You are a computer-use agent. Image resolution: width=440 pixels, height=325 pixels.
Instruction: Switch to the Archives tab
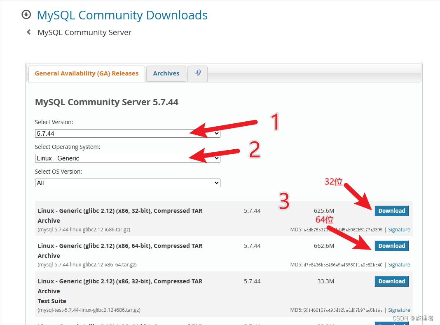tap(166, 73)
